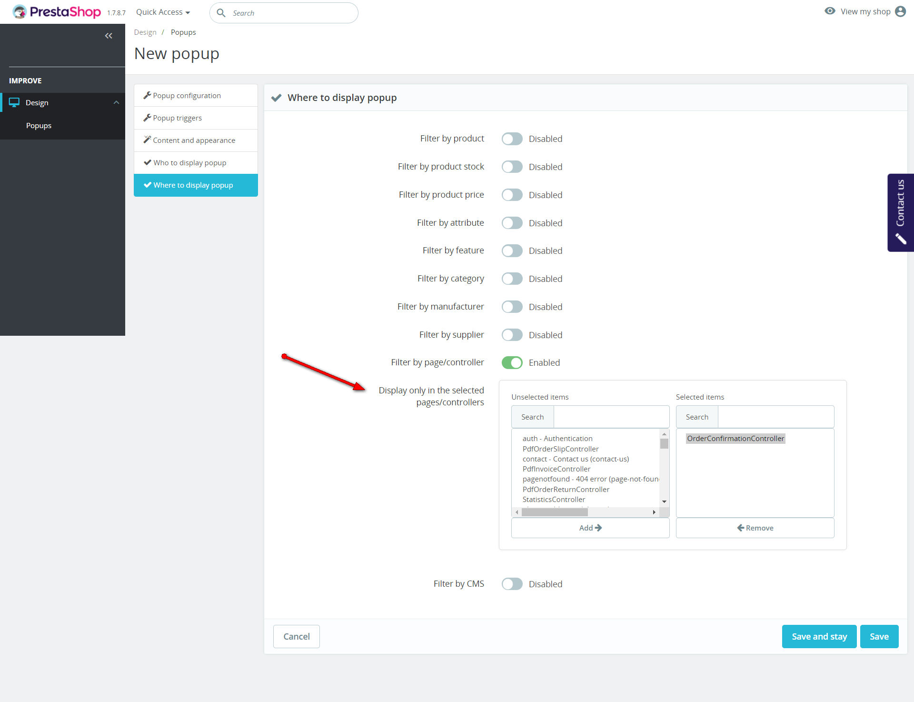
Task: Click the PrestaShop logo
Action: click(x=57, y=12)
